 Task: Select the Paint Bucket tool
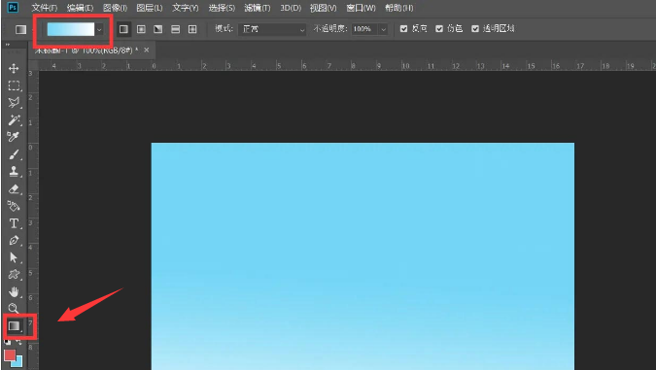(x=14, y=206)
